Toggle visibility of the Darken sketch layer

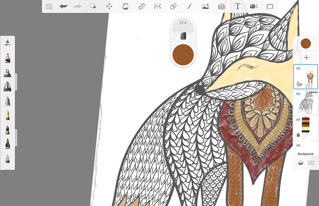[298, 94]
